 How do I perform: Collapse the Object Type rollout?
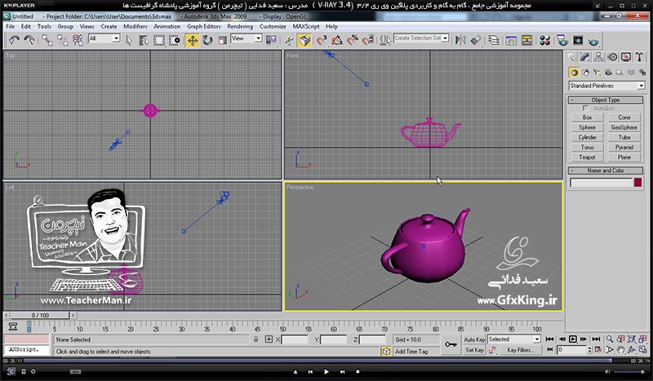pyautogui.click(x=606, y=100)
